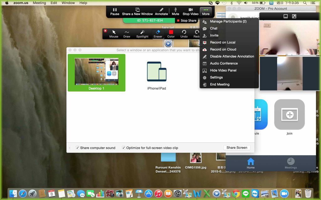Click the meeting ID 571-827-834 label
Screen dimensions: 321x200
point(150,20)
